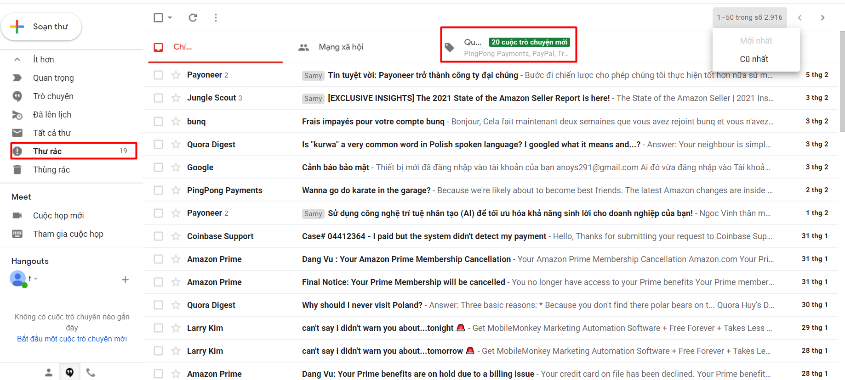Viewport: 845px width, 380px height.
Task: Choose Cũ nhất from the sort menu
Action: coord(754,59)
